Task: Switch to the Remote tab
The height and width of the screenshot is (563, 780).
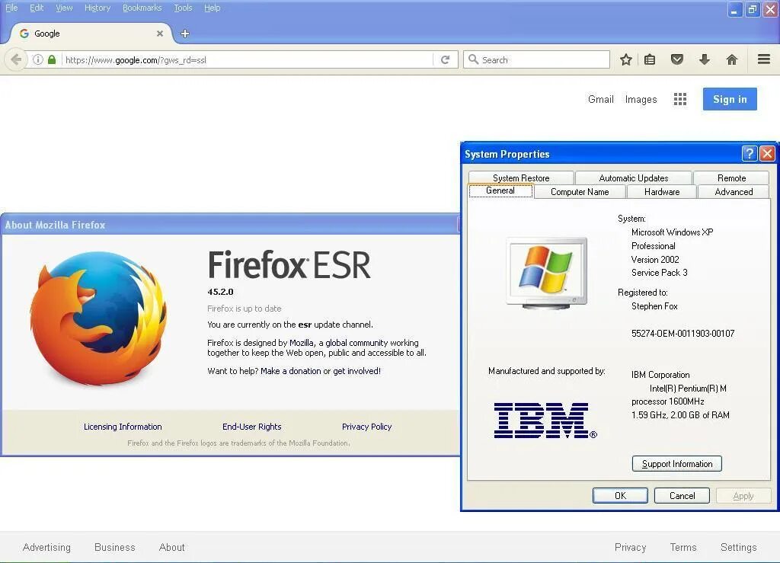Action: (731, 178)
